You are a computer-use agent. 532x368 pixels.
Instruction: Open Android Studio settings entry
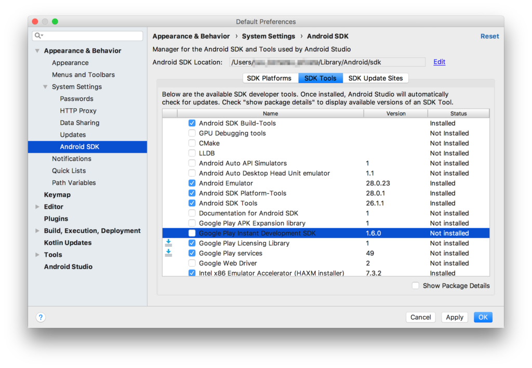(x=68, y=267)
